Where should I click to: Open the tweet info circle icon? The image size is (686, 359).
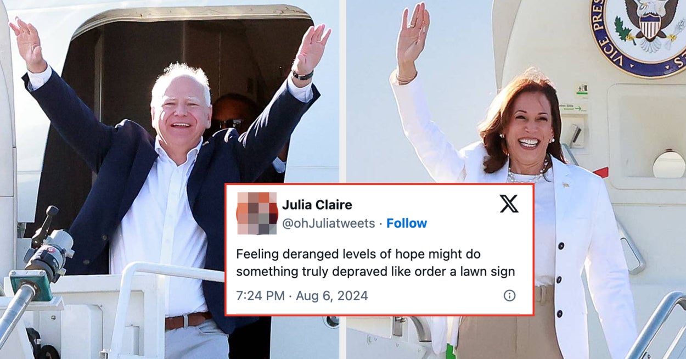tap(509, 296)
